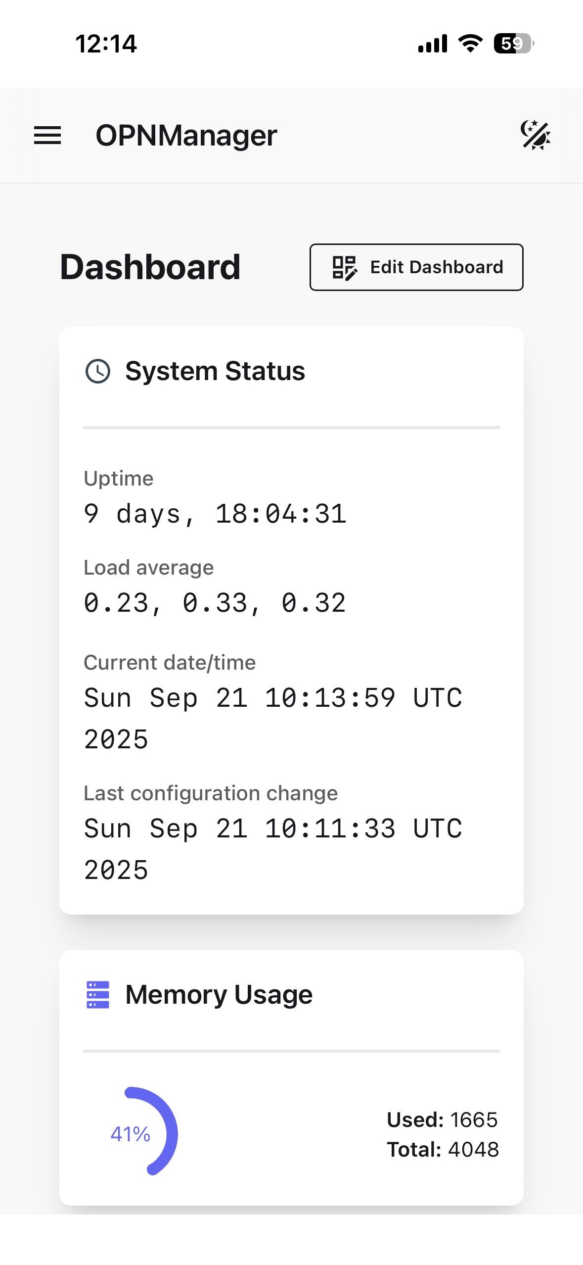The height and width of the screenshot is (1265, 583).
Task: Tap the OPNManager app title
Action: point(186,136)
